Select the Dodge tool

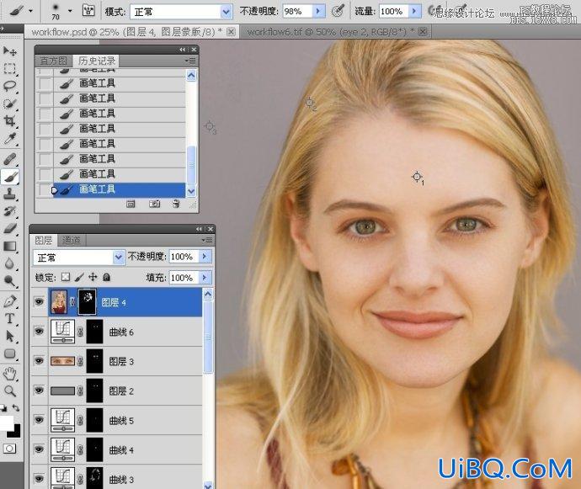[9, 281]
